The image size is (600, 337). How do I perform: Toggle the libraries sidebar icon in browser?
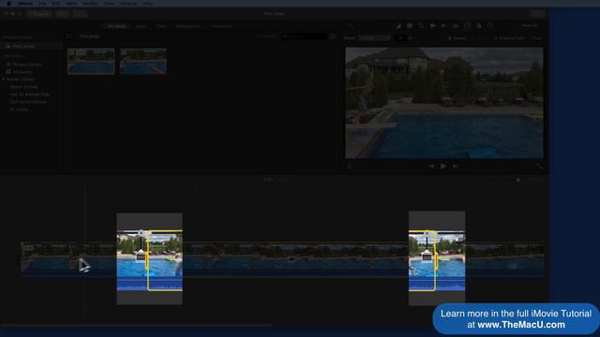pos(69,37)
